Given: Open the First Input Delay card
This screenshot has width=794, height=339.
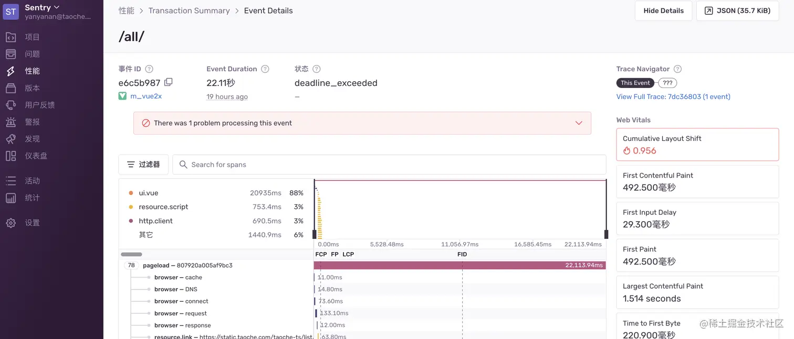Looking at the screenshot, I should click(697, 218).
